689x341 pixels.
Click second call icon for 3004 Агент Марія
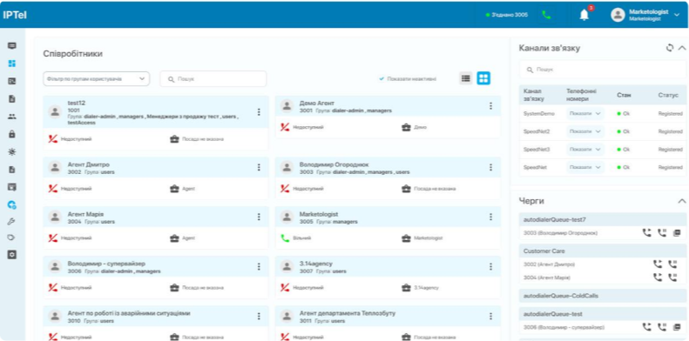coord(672,277)
